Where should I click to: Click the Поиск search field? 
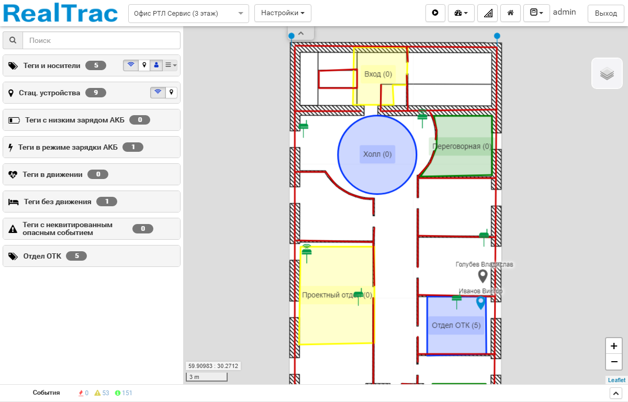click(x=102, y=40)
